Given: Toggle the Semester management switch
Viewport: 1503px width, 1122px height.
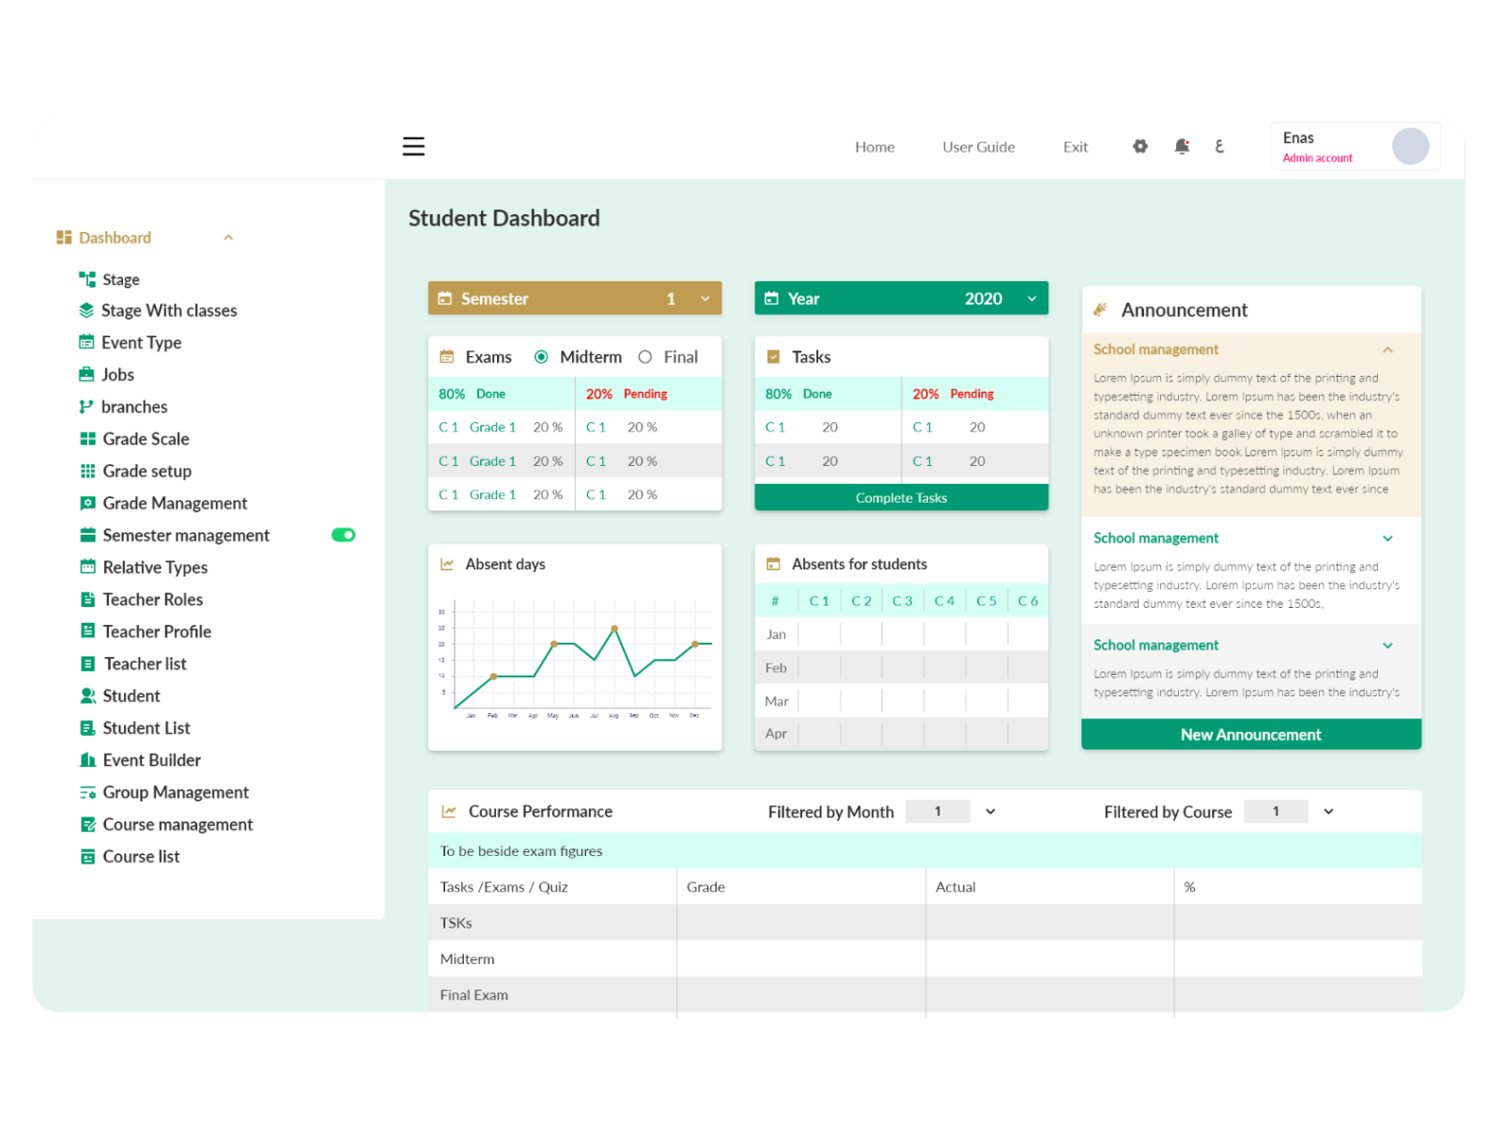Looking at the screenshot, I should point(343,535).
